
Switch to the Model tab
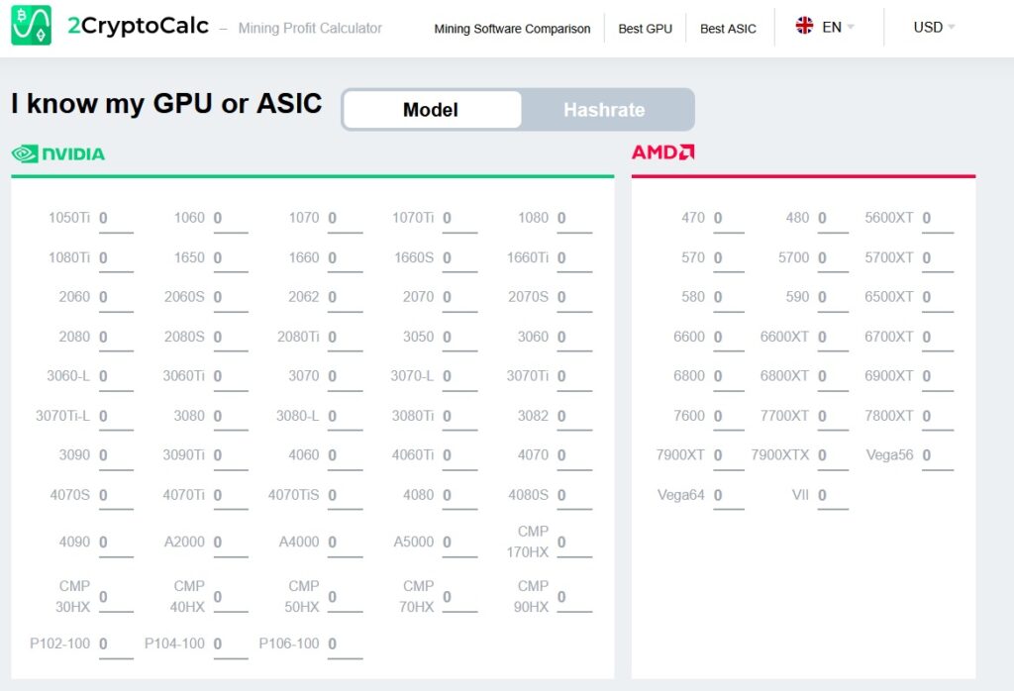coord(432,109)
